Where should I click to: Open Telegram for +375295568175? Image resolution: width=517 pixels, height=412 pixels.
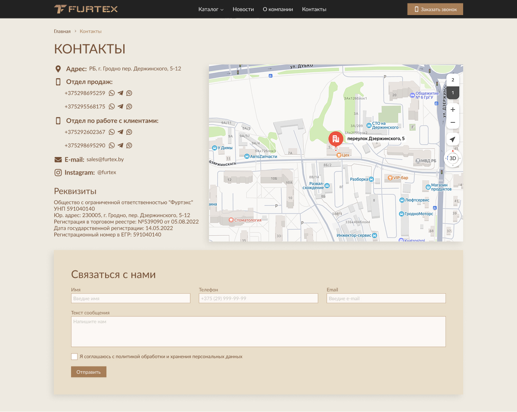click(x=121, y=107)
